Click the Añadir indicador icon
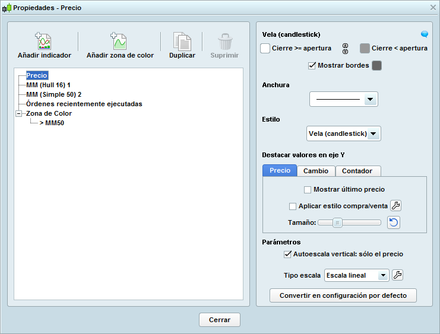 coord(44,42)
